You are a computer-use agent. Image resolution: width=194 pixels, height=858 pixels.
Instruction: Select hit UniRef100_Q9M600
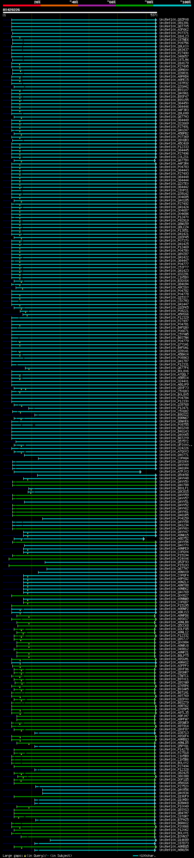pyautogui.click(x=174, y=70)
